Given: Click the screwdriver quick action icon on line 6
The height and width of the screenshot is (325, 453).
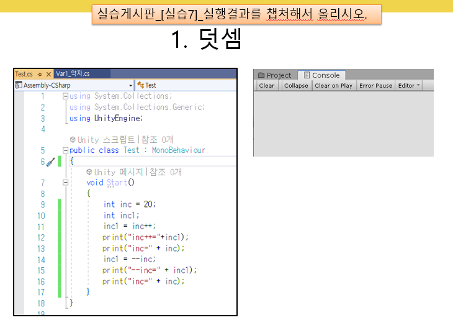Looking at the screenshot, I should pos(51,162).
